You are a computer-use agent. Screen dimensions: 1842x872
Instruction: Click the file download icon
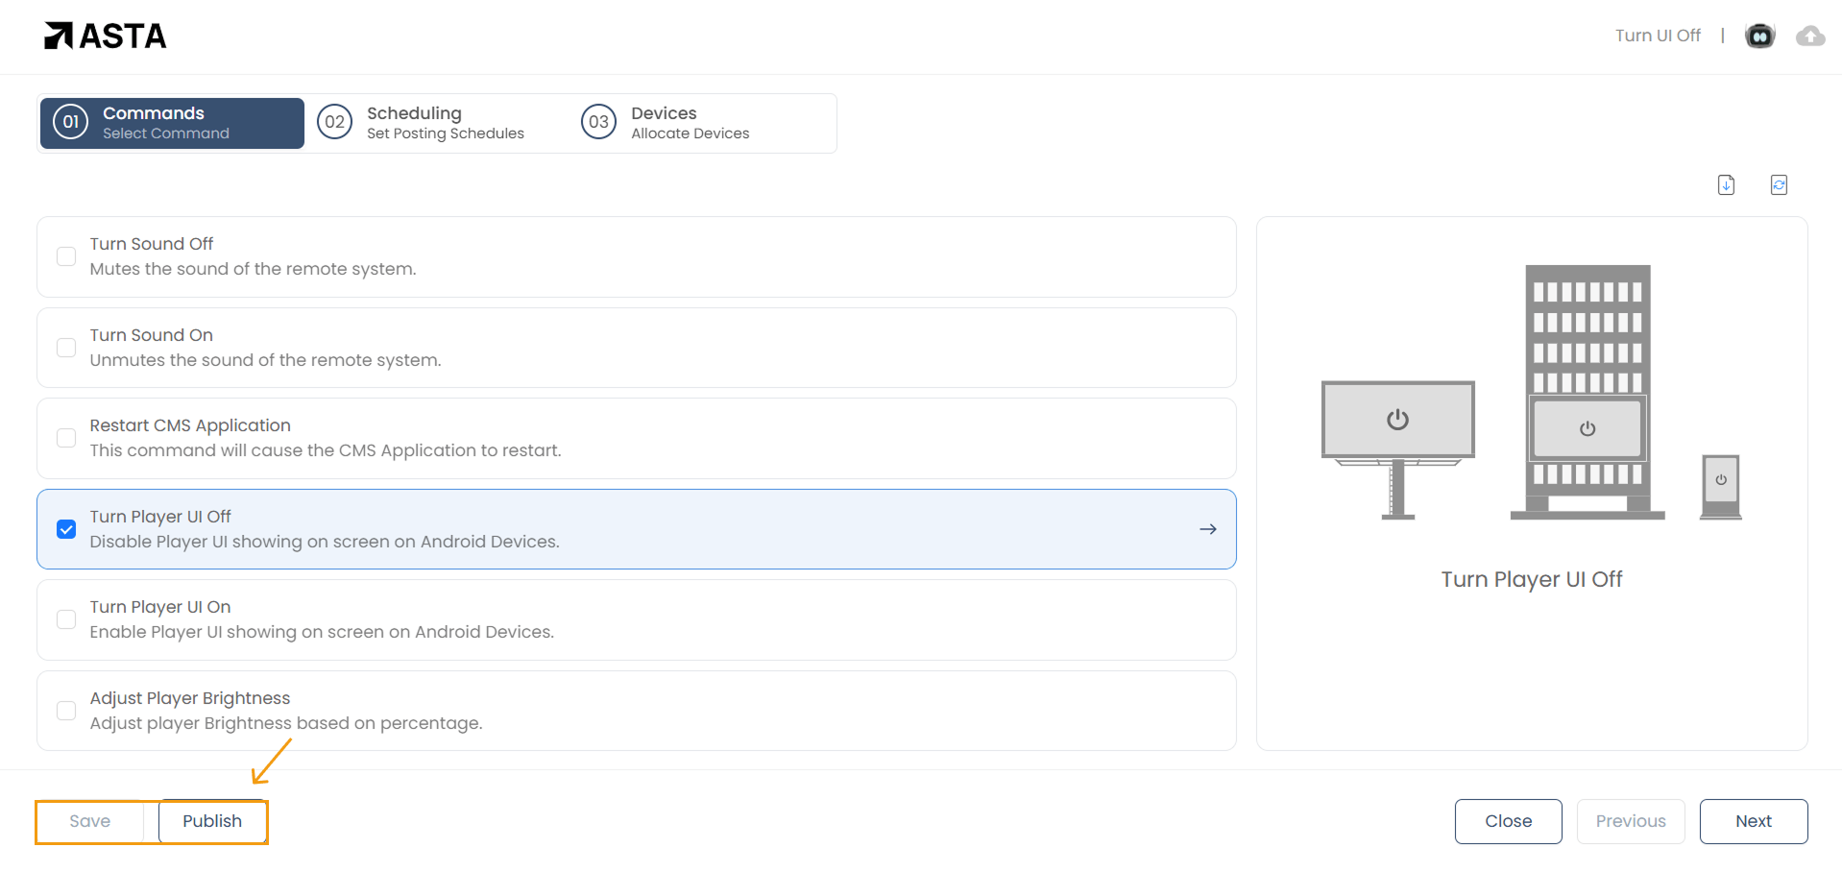pyautogui.click(x=1726, y=184)
